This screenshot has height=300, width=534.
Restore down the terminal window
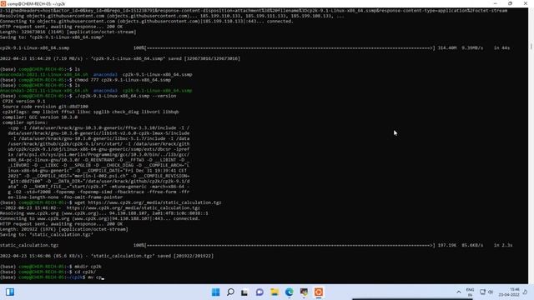coord(510,3)
